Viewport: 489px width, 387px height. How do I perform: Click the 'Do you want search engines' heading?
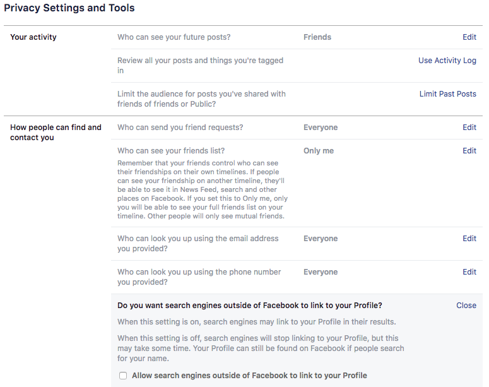249,306
